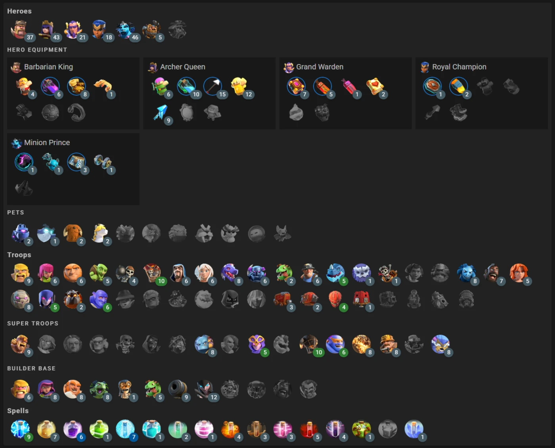This screenshot has height=448, width=555.
Task: Click the Wizard troop icon level 6
Action: [178, 273]
